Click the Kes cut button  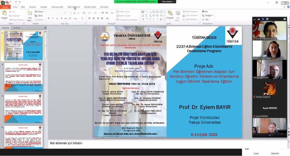12,12
